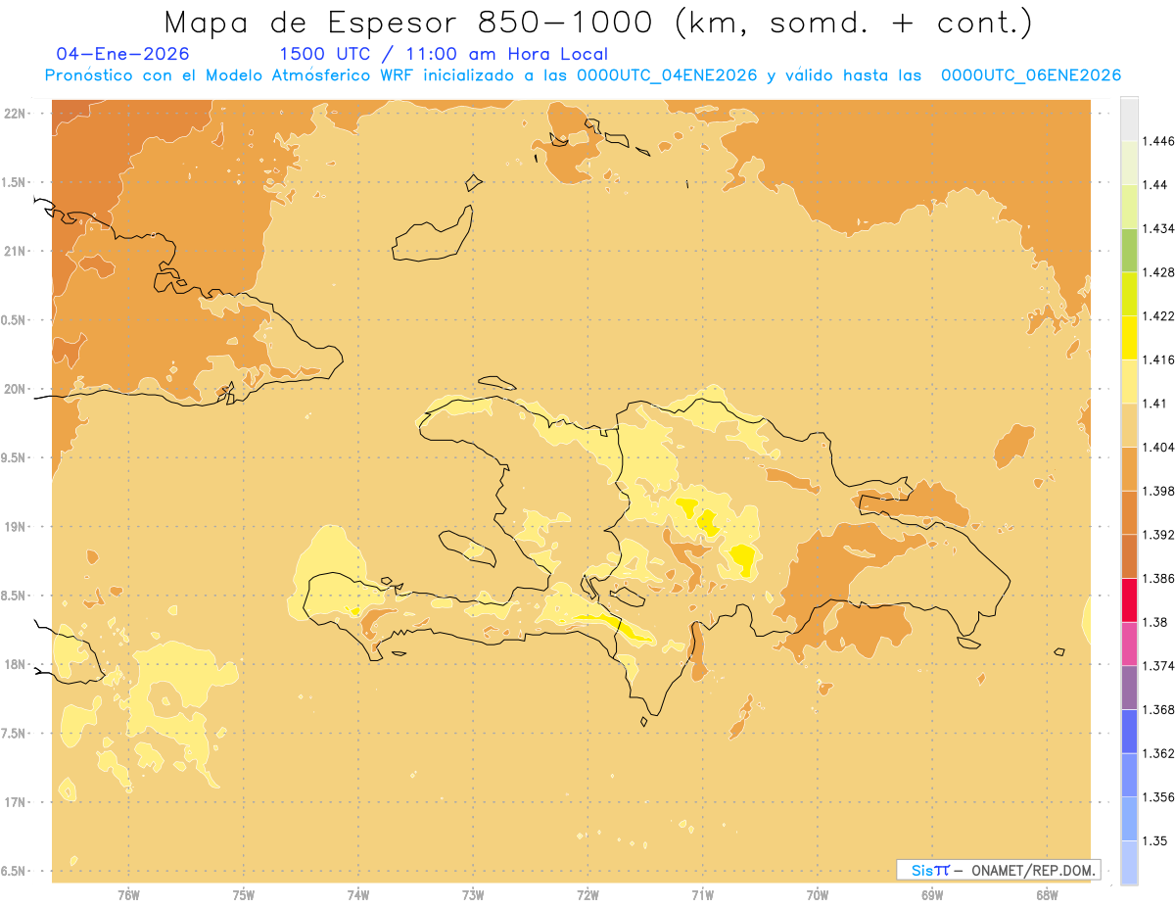Click the legend value 1.392
The height and width of the screenshot is (908, 1175).
1157,535
